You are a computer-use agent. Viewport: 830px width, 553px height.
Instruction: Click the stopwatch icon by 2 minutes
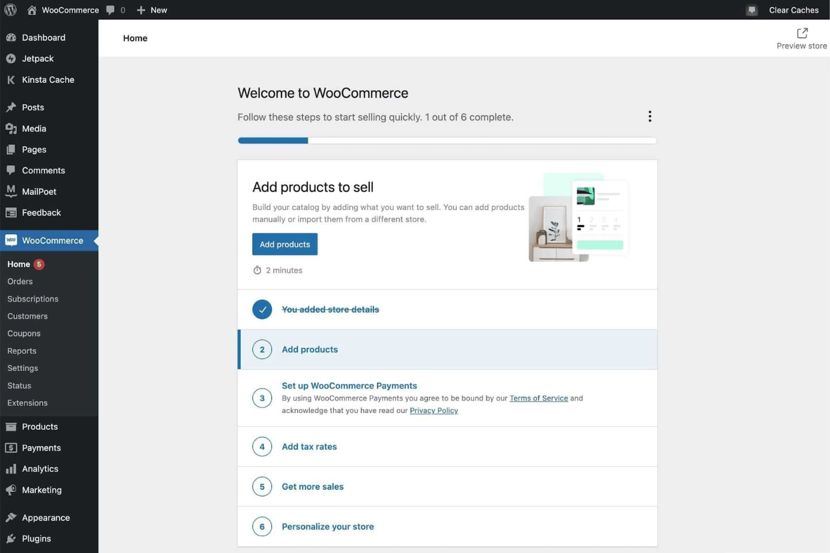[257, 270]
